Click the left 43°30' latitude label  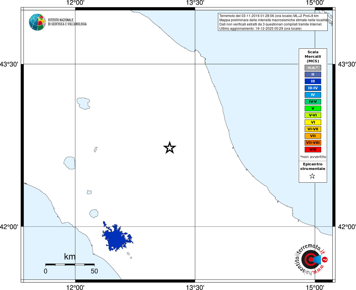pos(9,64)
